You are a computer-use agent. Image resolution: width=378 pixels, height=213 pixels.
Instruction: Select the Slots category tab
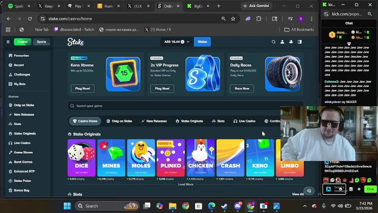218,121
